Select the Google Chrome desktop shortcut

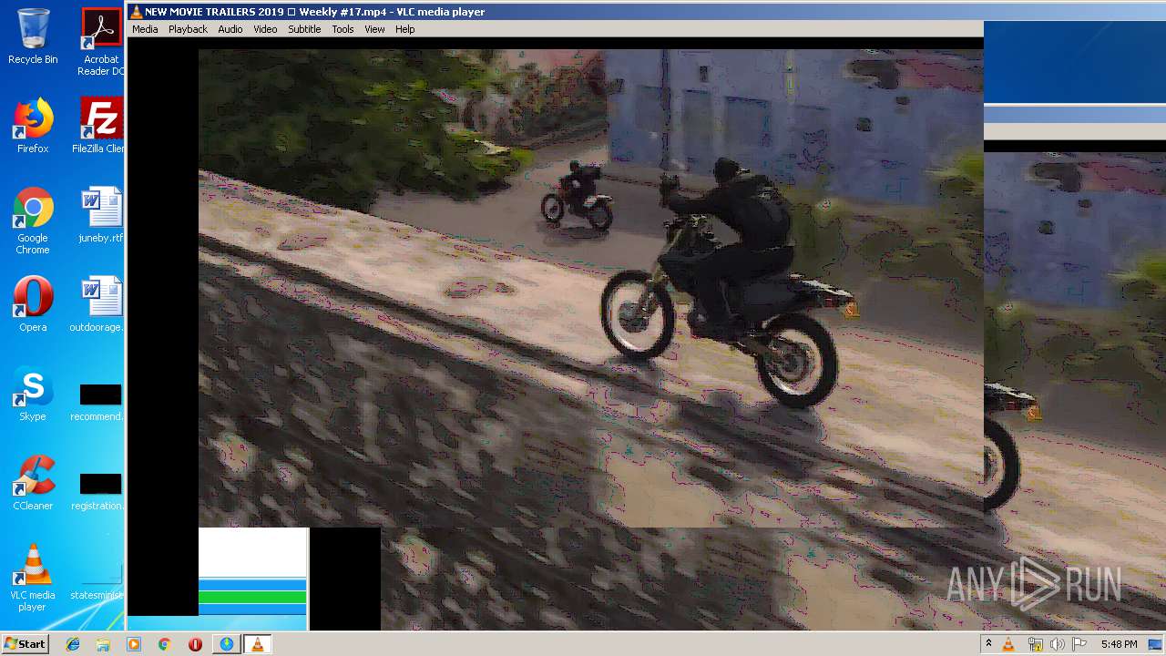point(33,220)
